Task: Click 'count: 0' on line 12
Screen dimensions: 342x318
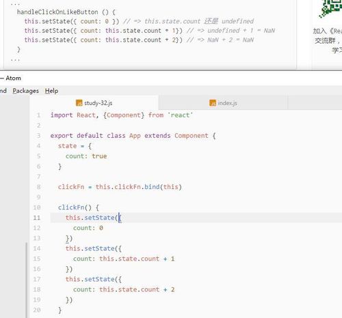Action: 88,228
